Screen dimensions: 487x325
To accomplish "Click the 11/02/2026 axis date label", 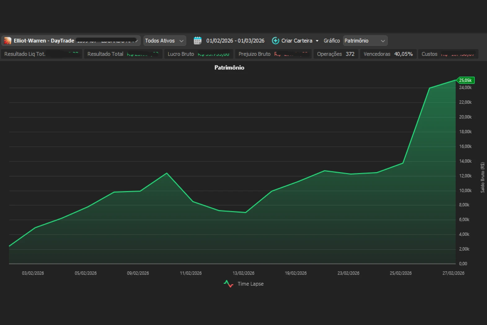I will pos(191,273).
